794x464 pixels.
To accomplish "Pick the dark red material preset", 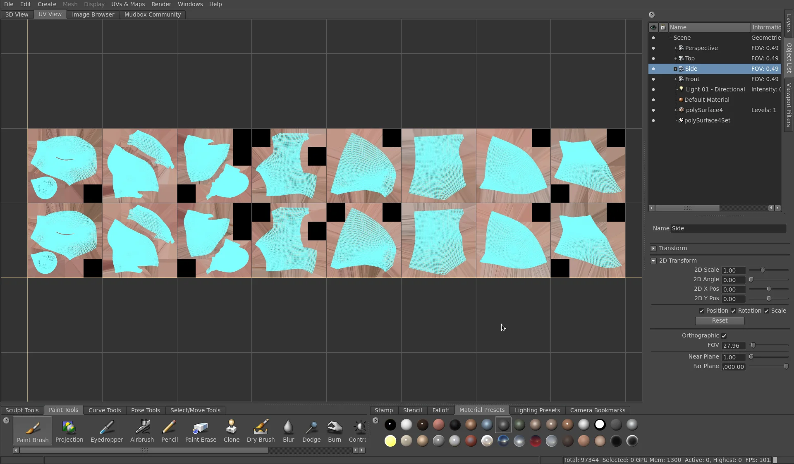I will point(535,441).
